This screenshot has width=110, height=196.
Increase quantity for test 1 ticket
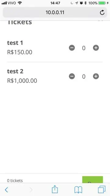click(x=96, y=48)
